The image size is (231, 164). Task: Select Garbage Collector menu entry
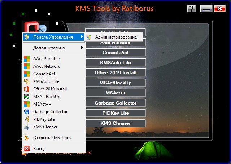pos(54,112)
